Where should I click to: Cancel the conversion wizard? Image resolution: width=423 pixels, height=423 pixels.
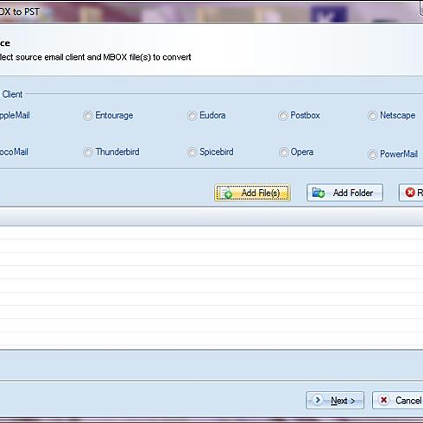398,400
